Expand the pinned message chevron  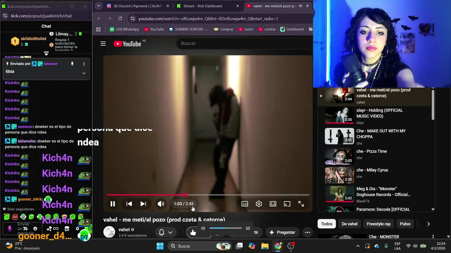tap(84, 73)
